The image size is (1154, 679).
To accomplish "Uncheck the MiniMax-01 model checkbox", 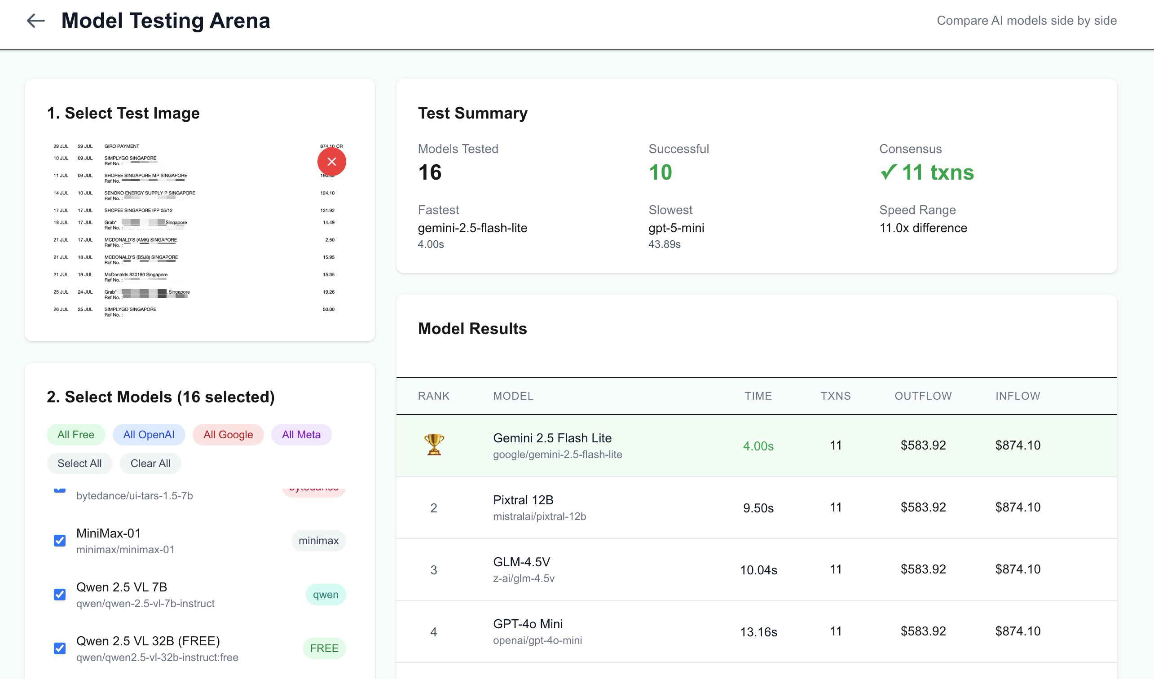I will 60,541.
